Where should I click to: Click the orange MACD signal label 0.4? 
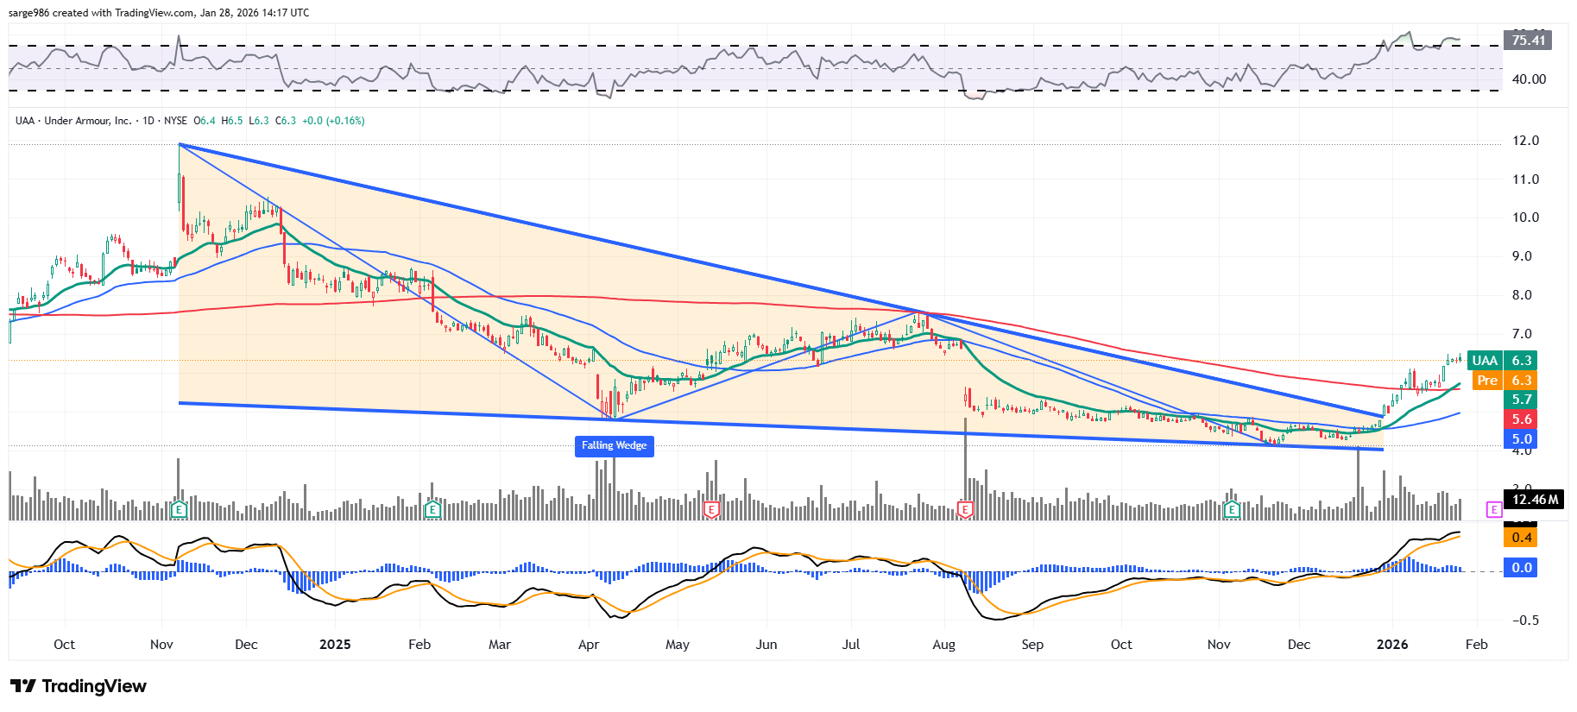(1521, 538)
